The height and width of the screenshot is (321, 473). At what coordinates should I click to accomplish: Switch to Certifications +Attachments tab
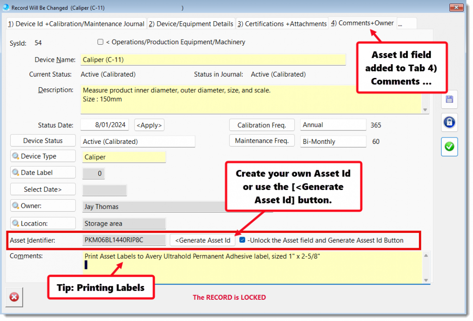coord(282,24)
